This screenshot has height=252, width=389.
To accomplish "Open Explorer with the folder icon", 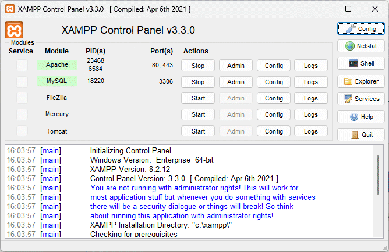I will coord(361,81).
